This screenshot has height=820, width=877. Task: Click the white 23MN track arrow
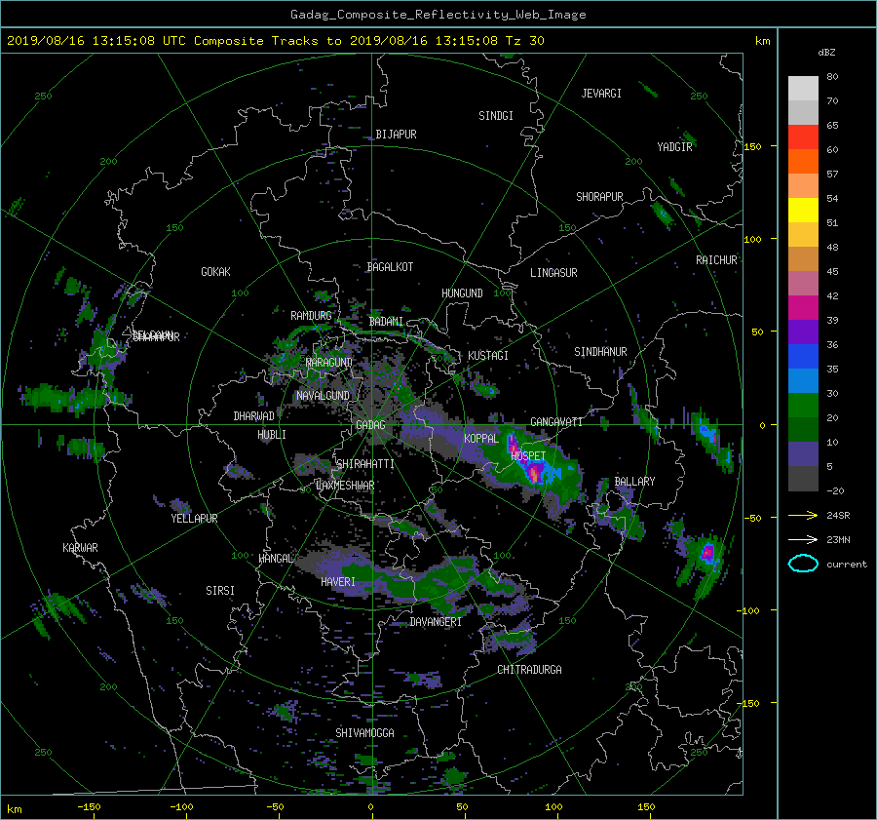click(803, 539)
